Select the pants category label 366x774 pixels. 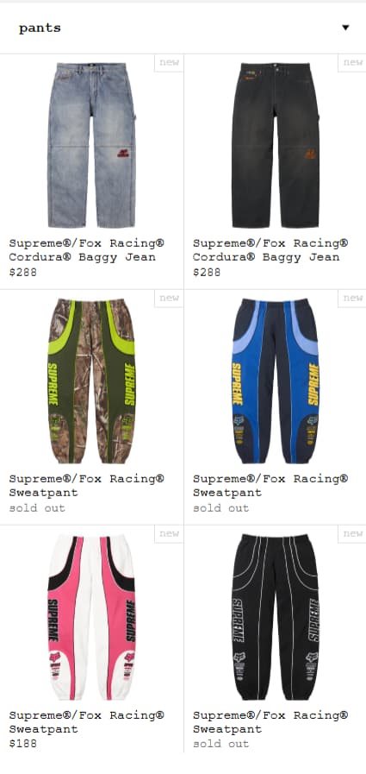pos(40,28)
